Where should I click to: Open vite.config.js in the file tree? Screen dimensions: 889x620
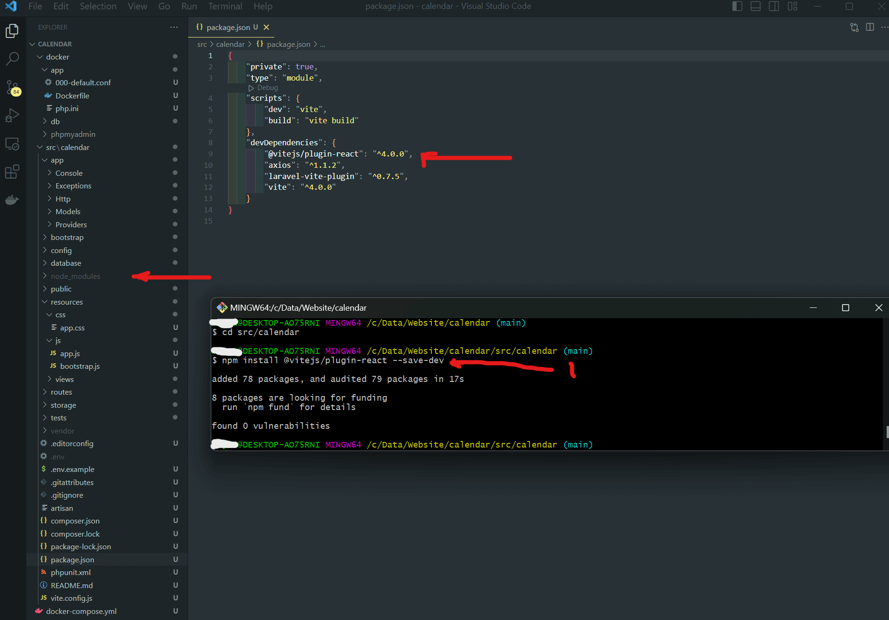tap(71, 598)
